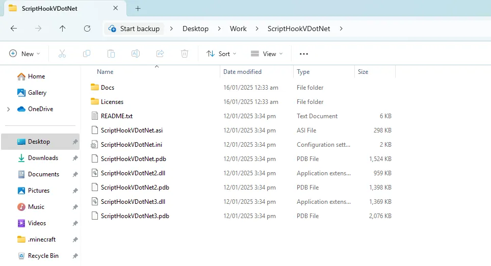Select the ScriptHookVDotNet window tab

[x=65, y=9]
